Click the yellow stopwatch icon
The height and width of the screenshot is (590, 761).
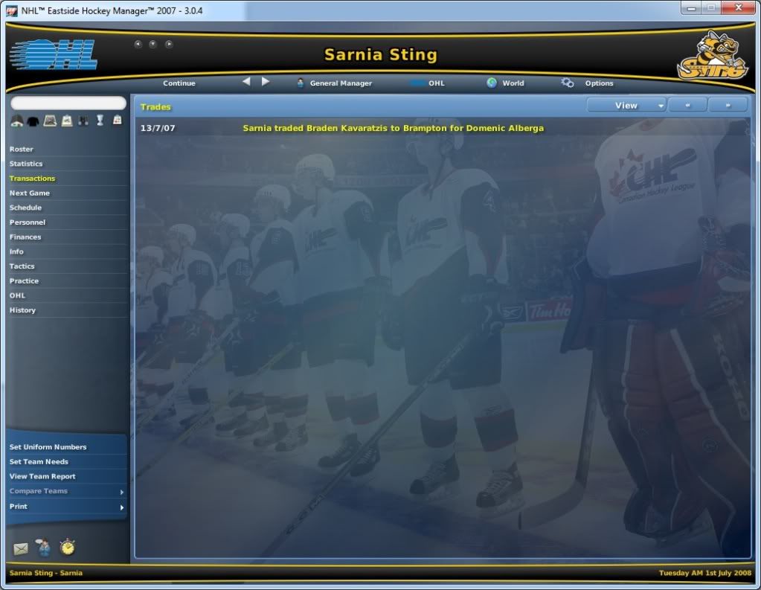[x=68, y=546]
